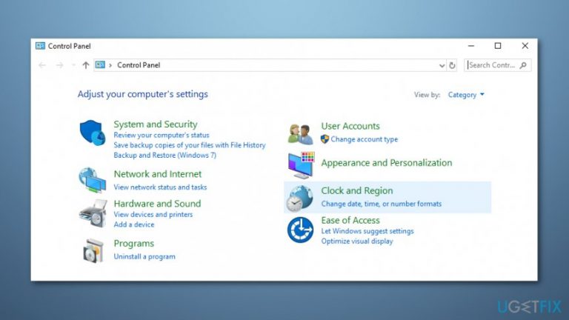Open the Clock and Region globe-clock icon
Viewport: 569px width, 320px height.
point(299,198)
